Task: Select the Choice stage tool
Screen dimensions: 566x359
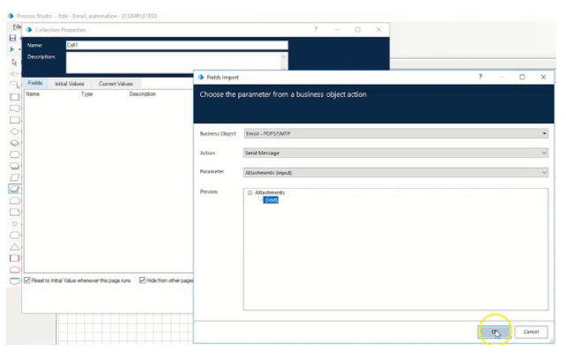Action: (x=14, y=143)
